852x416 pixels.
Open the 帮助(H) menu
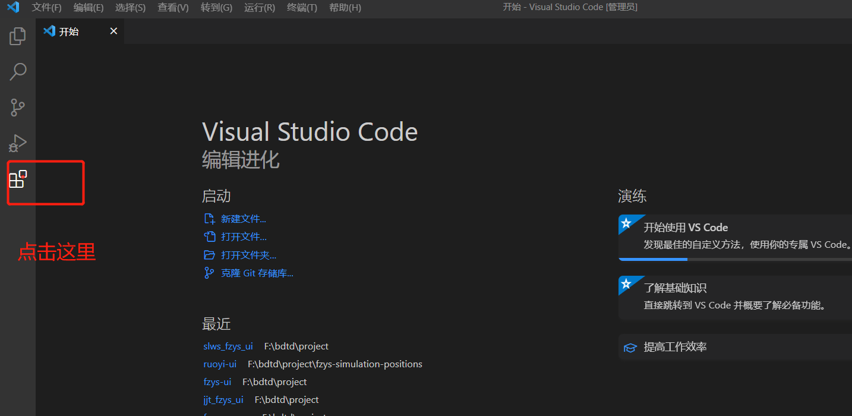(x=345, y=8)
